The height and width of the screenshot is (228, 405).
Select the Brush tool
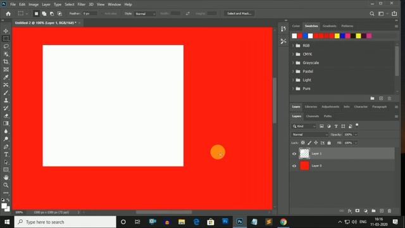coord(6,92)
